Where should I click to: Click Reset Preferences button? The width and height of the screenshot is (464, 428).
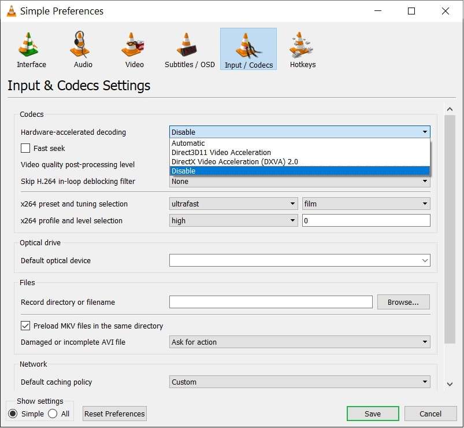114,414
